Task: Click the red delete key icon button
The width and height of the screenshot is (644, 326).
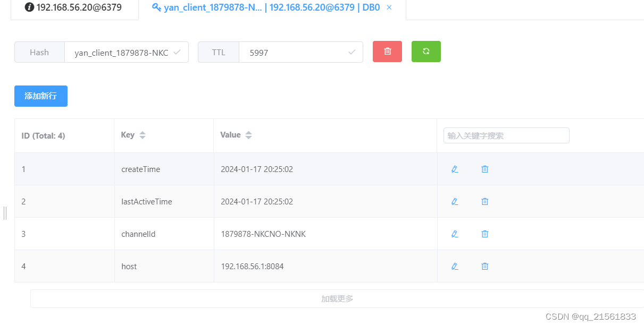Action: click(x=387, y=52)
